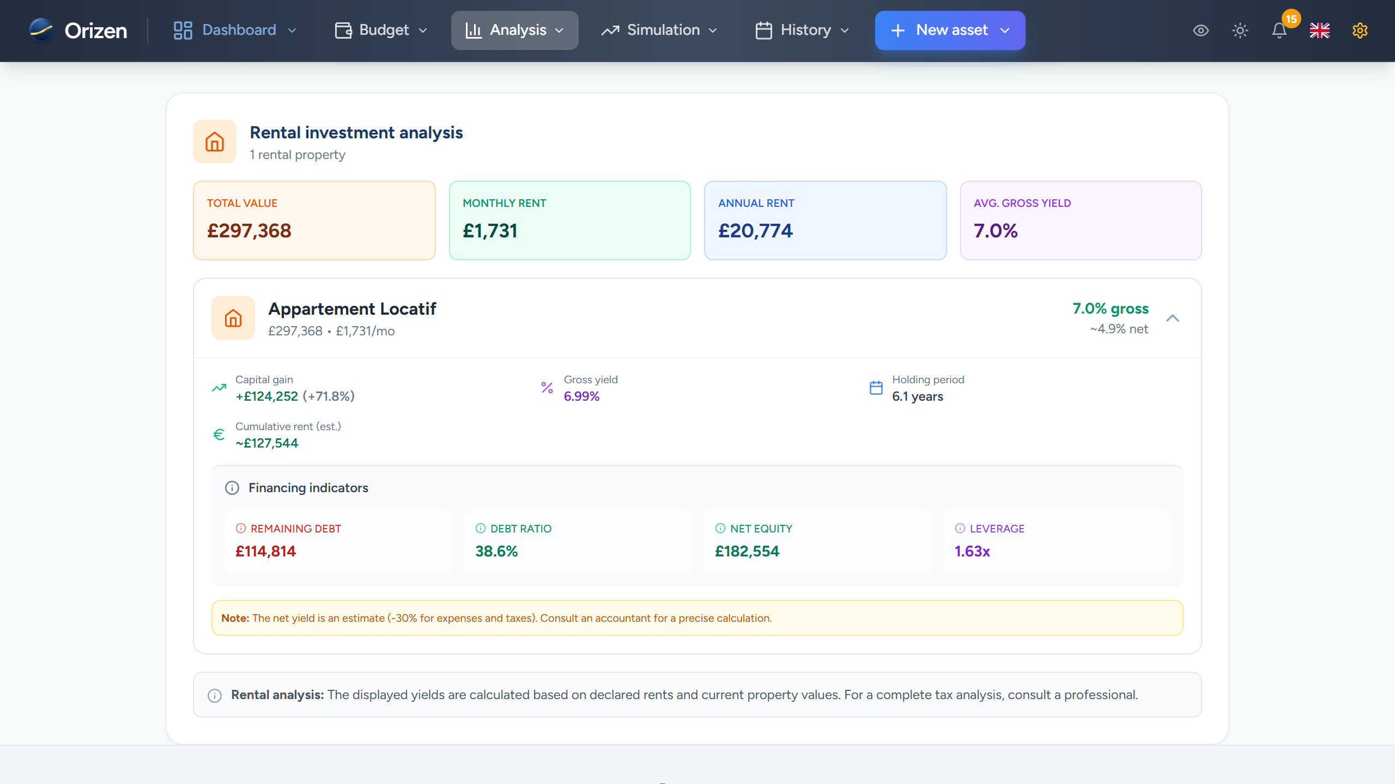Viewport: 1395px width, 784px height.
Task: Collapse the Appartement Locatif details panel
Action: pos(1173,318)
